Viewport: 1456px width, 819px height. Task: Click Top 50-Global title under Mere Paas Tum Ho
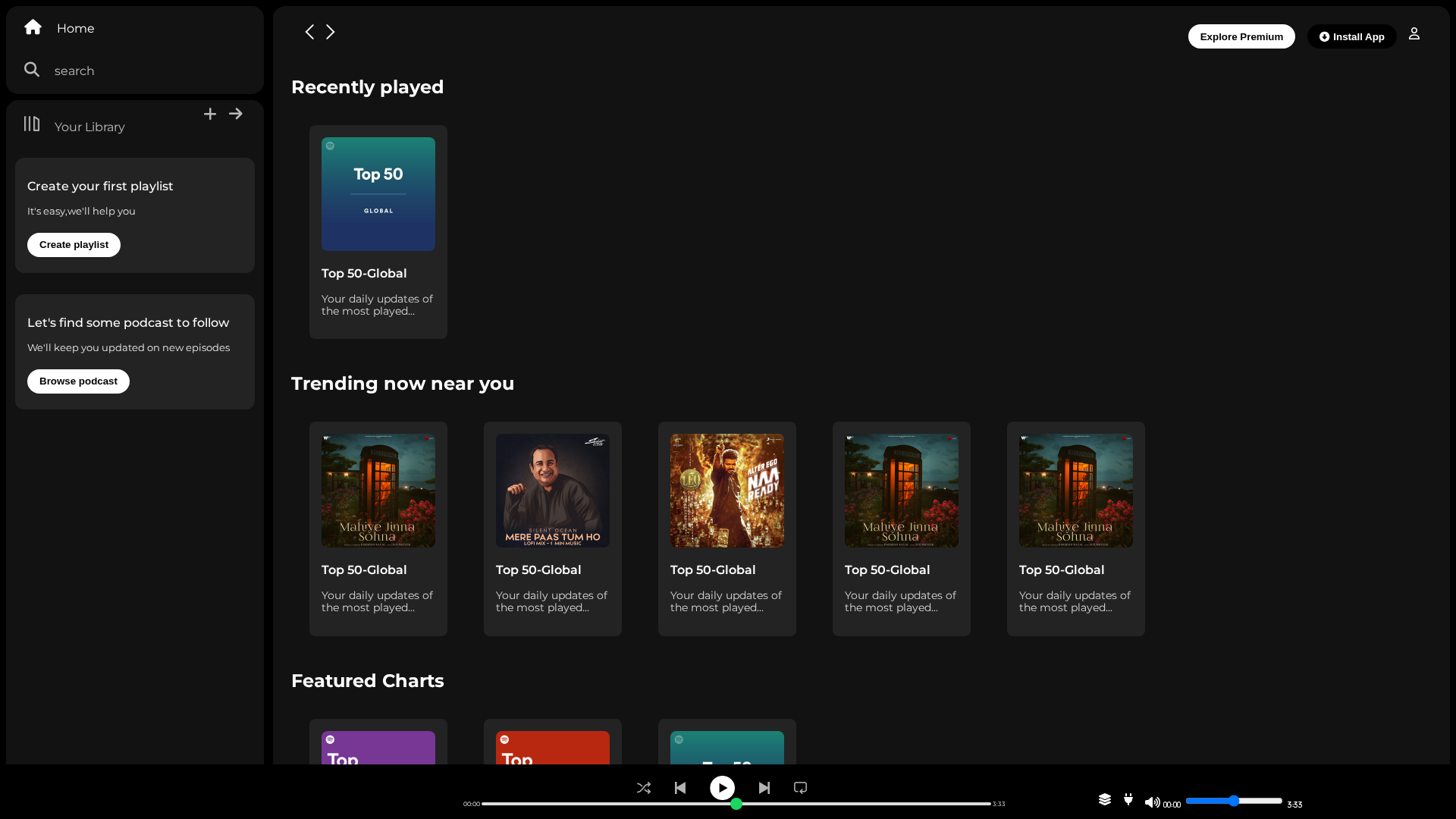[x=538, y=570]
